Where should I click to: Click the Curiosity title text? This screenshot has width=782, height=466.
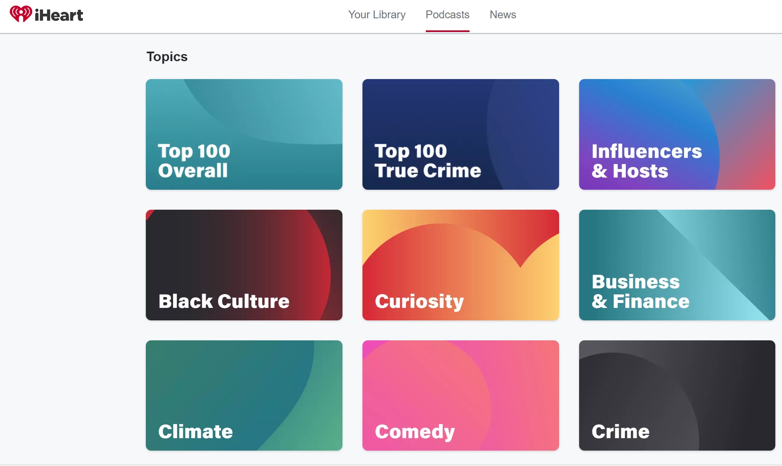click(x=419, y=302)
